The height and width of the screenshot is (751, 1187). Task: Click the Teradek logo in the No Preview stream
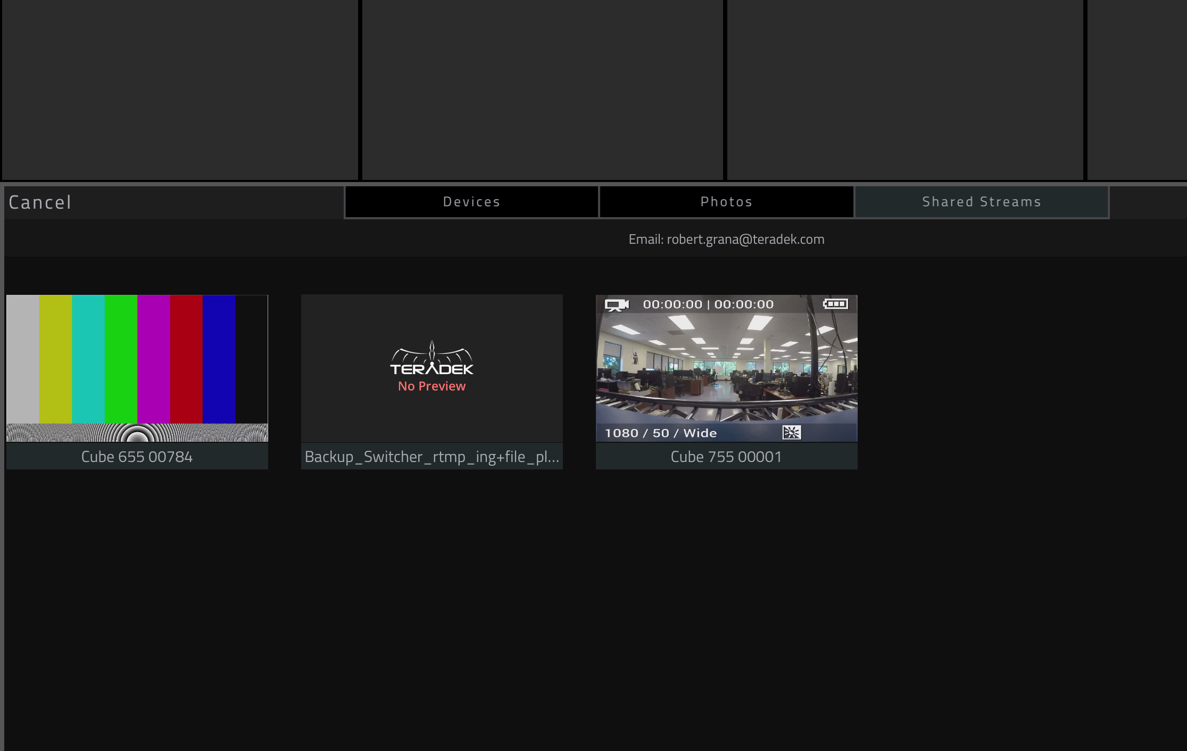(x=432, y=358)
